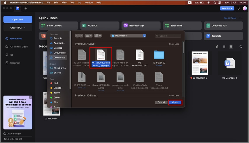Open Spotlight search in menu bar
This screenshot has height=143, width=249.
[x=215, y=3]
